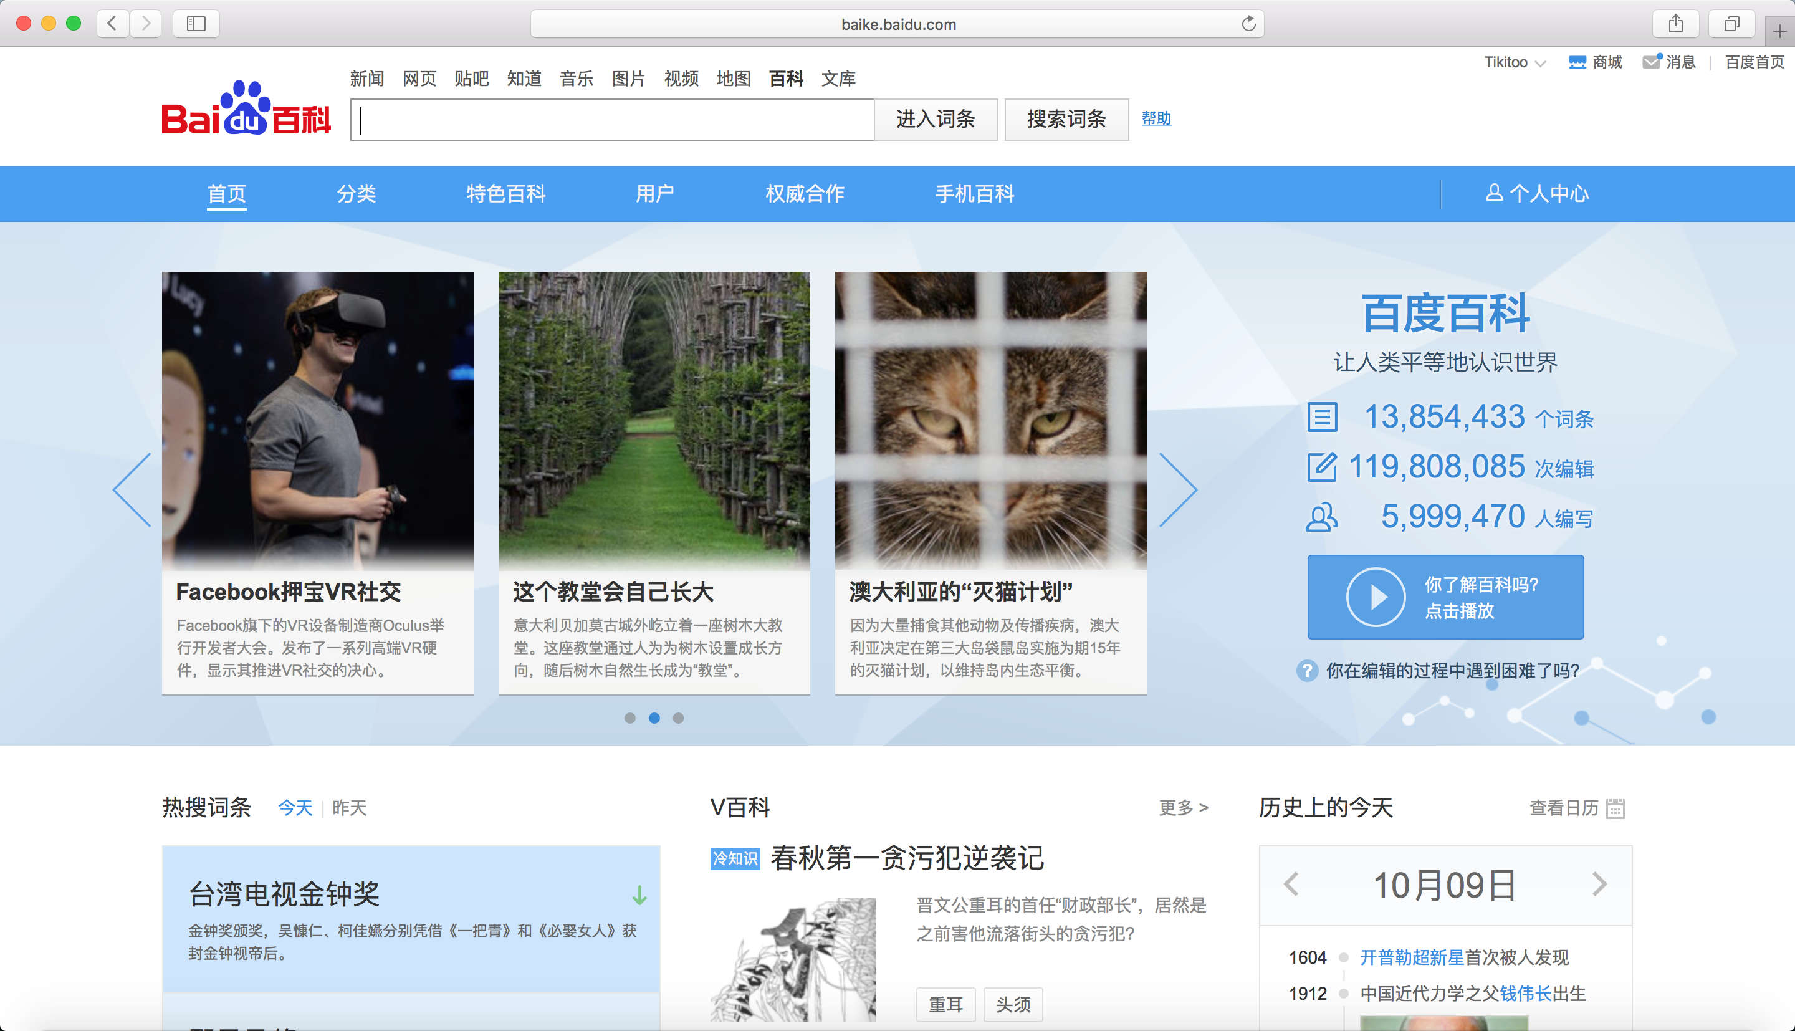Focus the Baike search input field
This screenshot has width=1795, height=1031.
point(612,119)
